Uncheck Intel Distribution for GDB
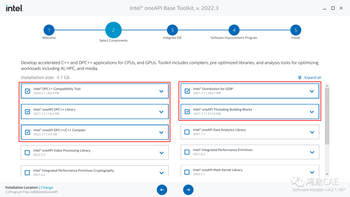The height and width of the screenshot is (197, 350). [187, 91]
